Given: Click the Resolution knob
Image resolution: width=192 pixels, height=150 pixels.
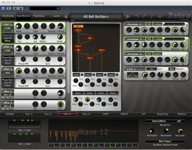Looking at the screenshot, I should [x=166, y=131].
